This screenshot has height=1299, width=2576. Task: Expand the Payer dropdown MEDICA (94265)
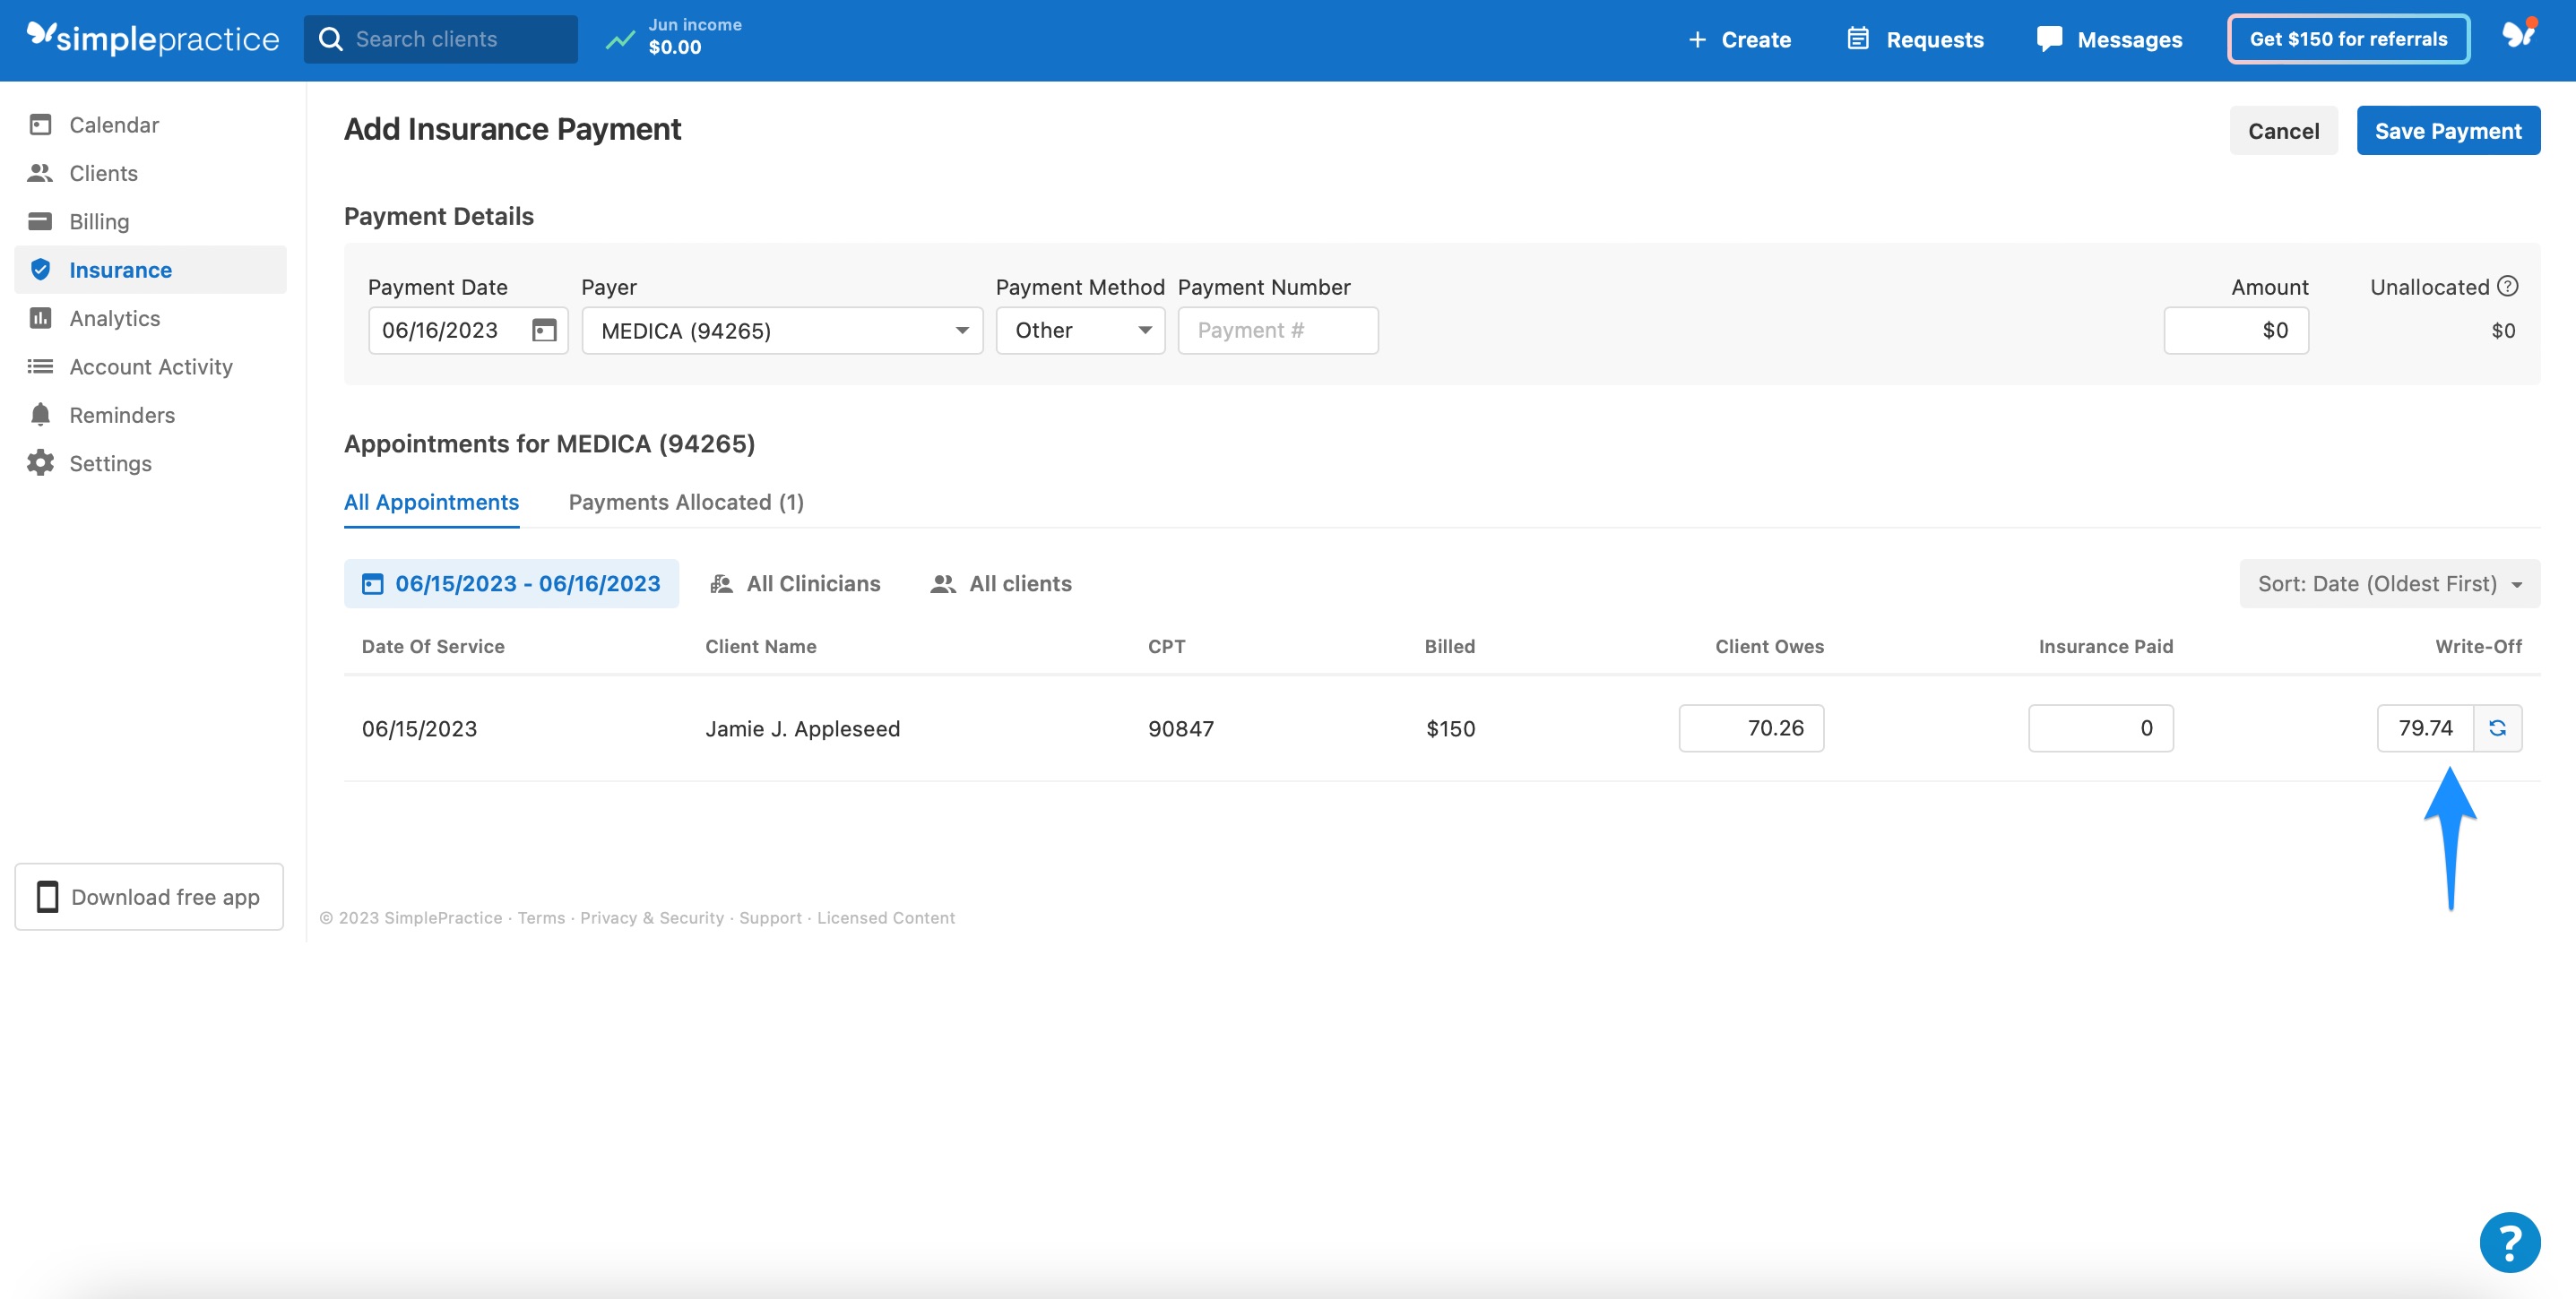tap(782, 331)
